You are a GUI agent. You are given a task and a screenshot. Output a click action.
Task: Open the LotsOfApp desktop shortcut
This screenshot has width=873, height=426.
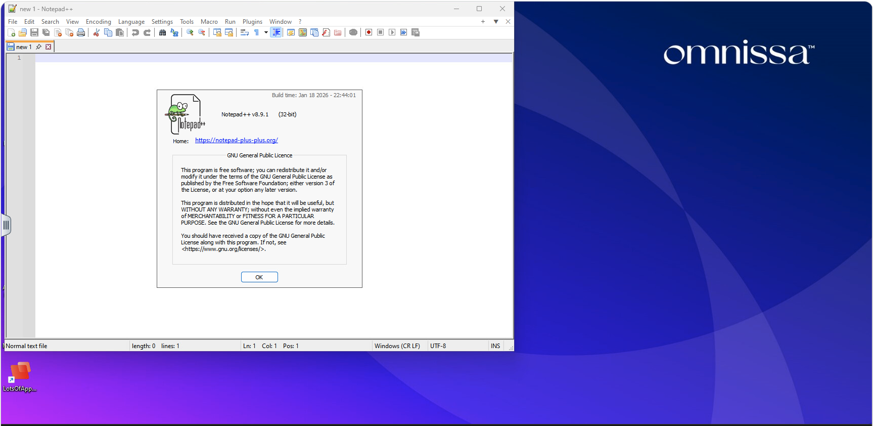(x=20, y=377)
